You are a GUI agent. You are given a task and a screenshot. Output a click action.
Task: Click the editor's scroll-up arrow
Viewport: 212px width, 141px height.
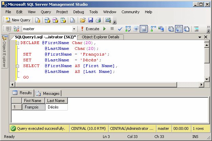coord(207,45)
